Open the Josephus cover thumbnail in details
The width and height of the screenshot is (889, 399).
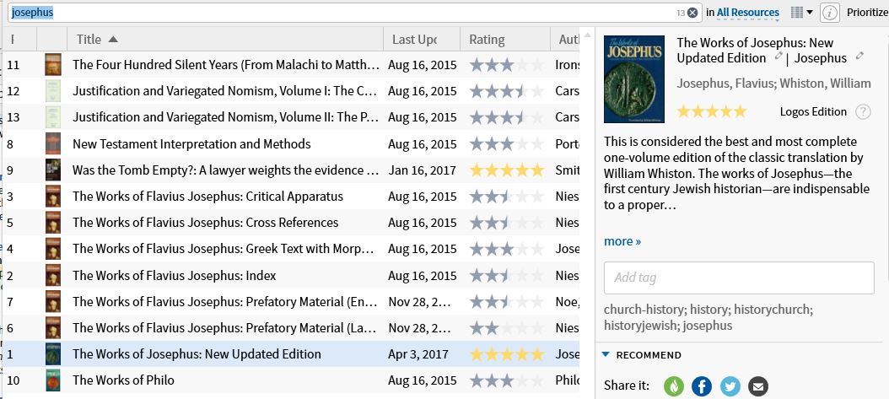click(x=634, y=78)
